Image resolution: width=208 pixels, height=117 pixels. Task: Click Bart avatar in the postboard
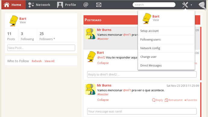[x=91, y=56]
